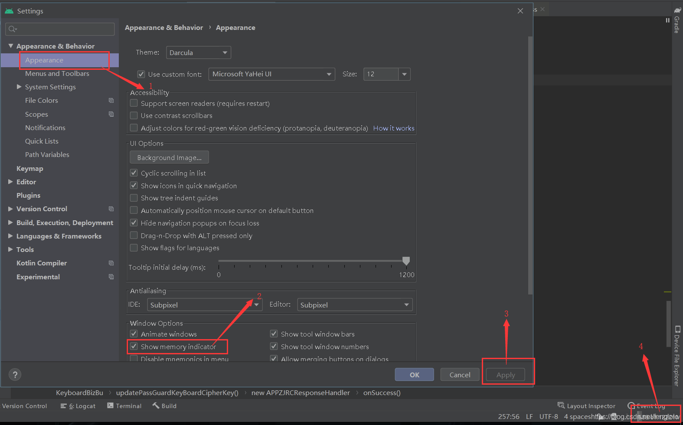
Task: Close the editor tab behind the Settings dialog
Action: pyautogui.click(x=542, y=9)
